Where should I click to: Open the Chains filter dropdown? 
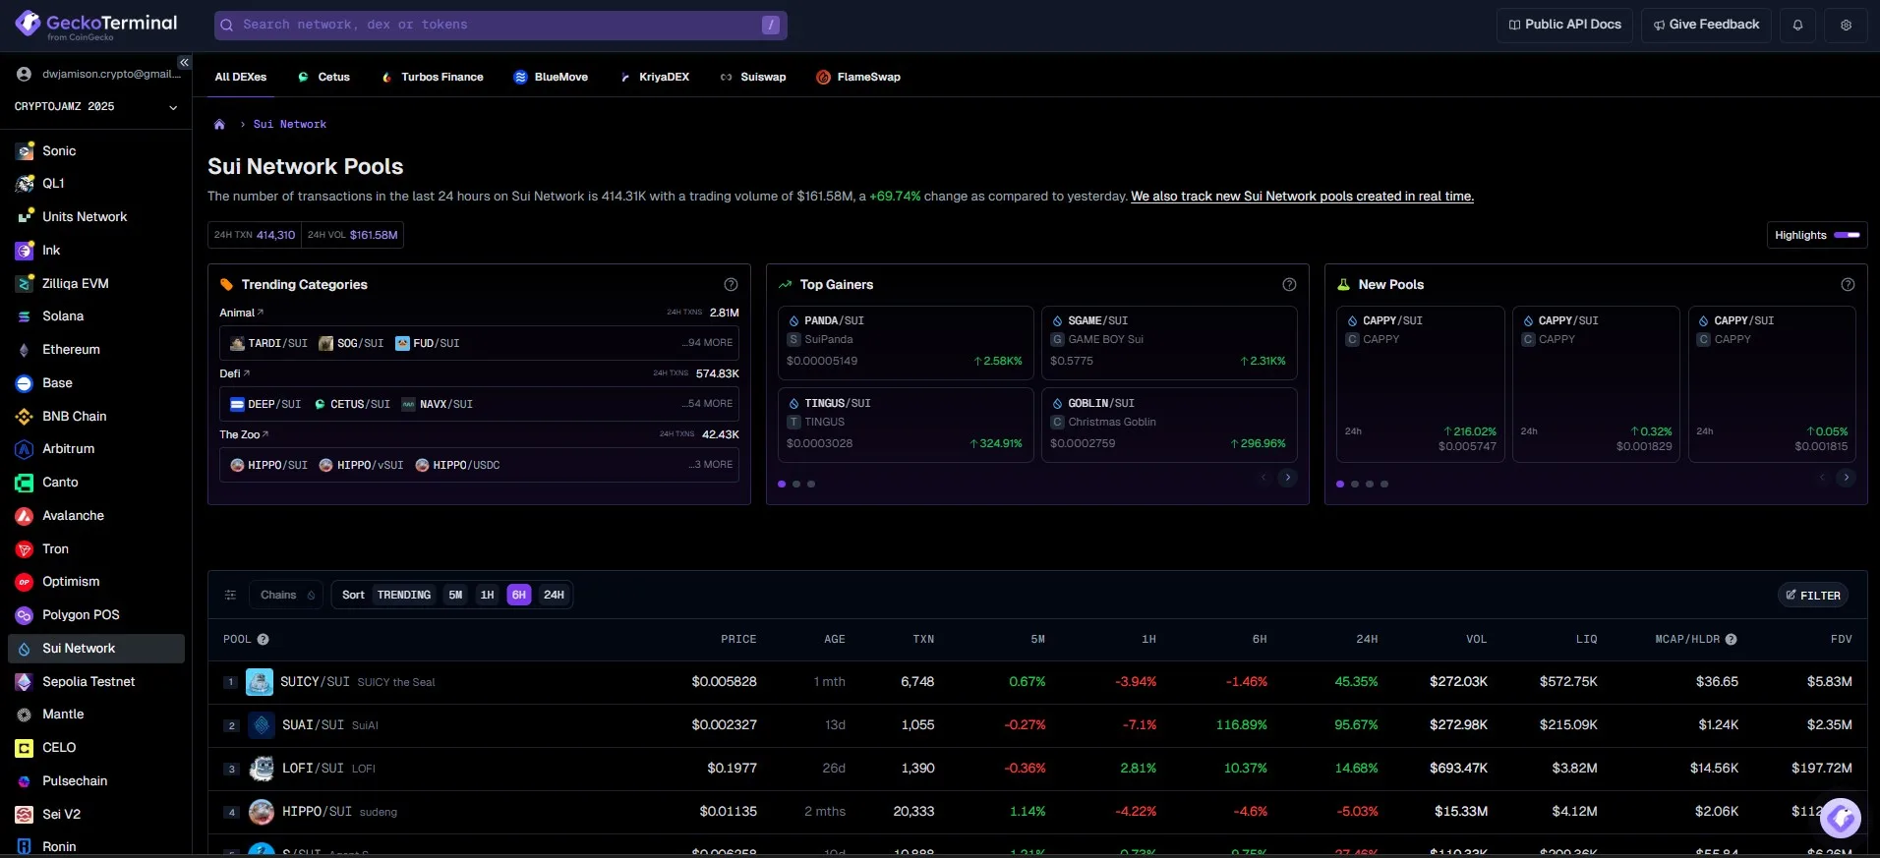[286, 595]
